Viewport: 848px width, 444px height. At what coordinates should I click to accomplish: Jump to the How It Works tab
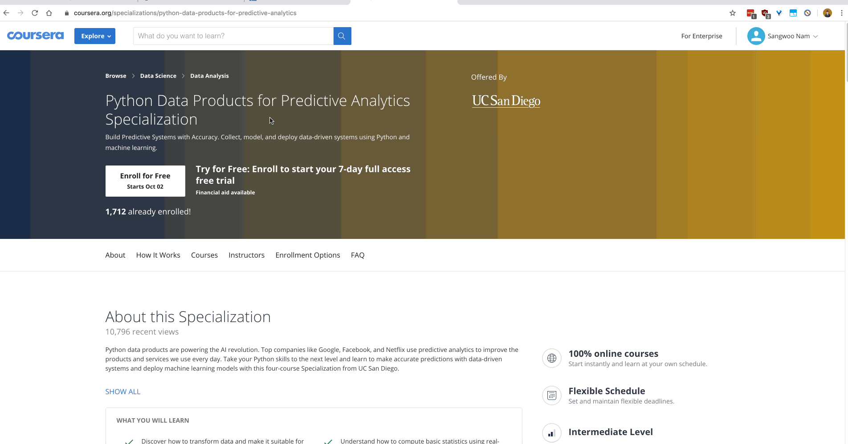(x=158, y=255)
